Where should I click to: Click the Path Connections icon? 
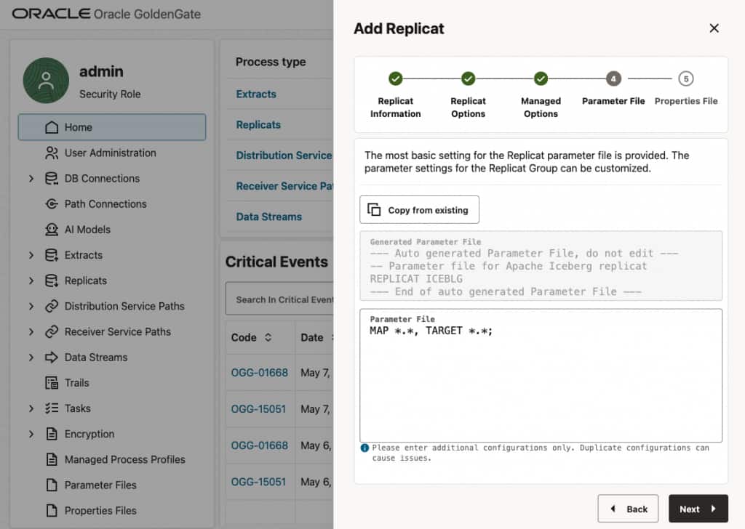tap(52, 204)
